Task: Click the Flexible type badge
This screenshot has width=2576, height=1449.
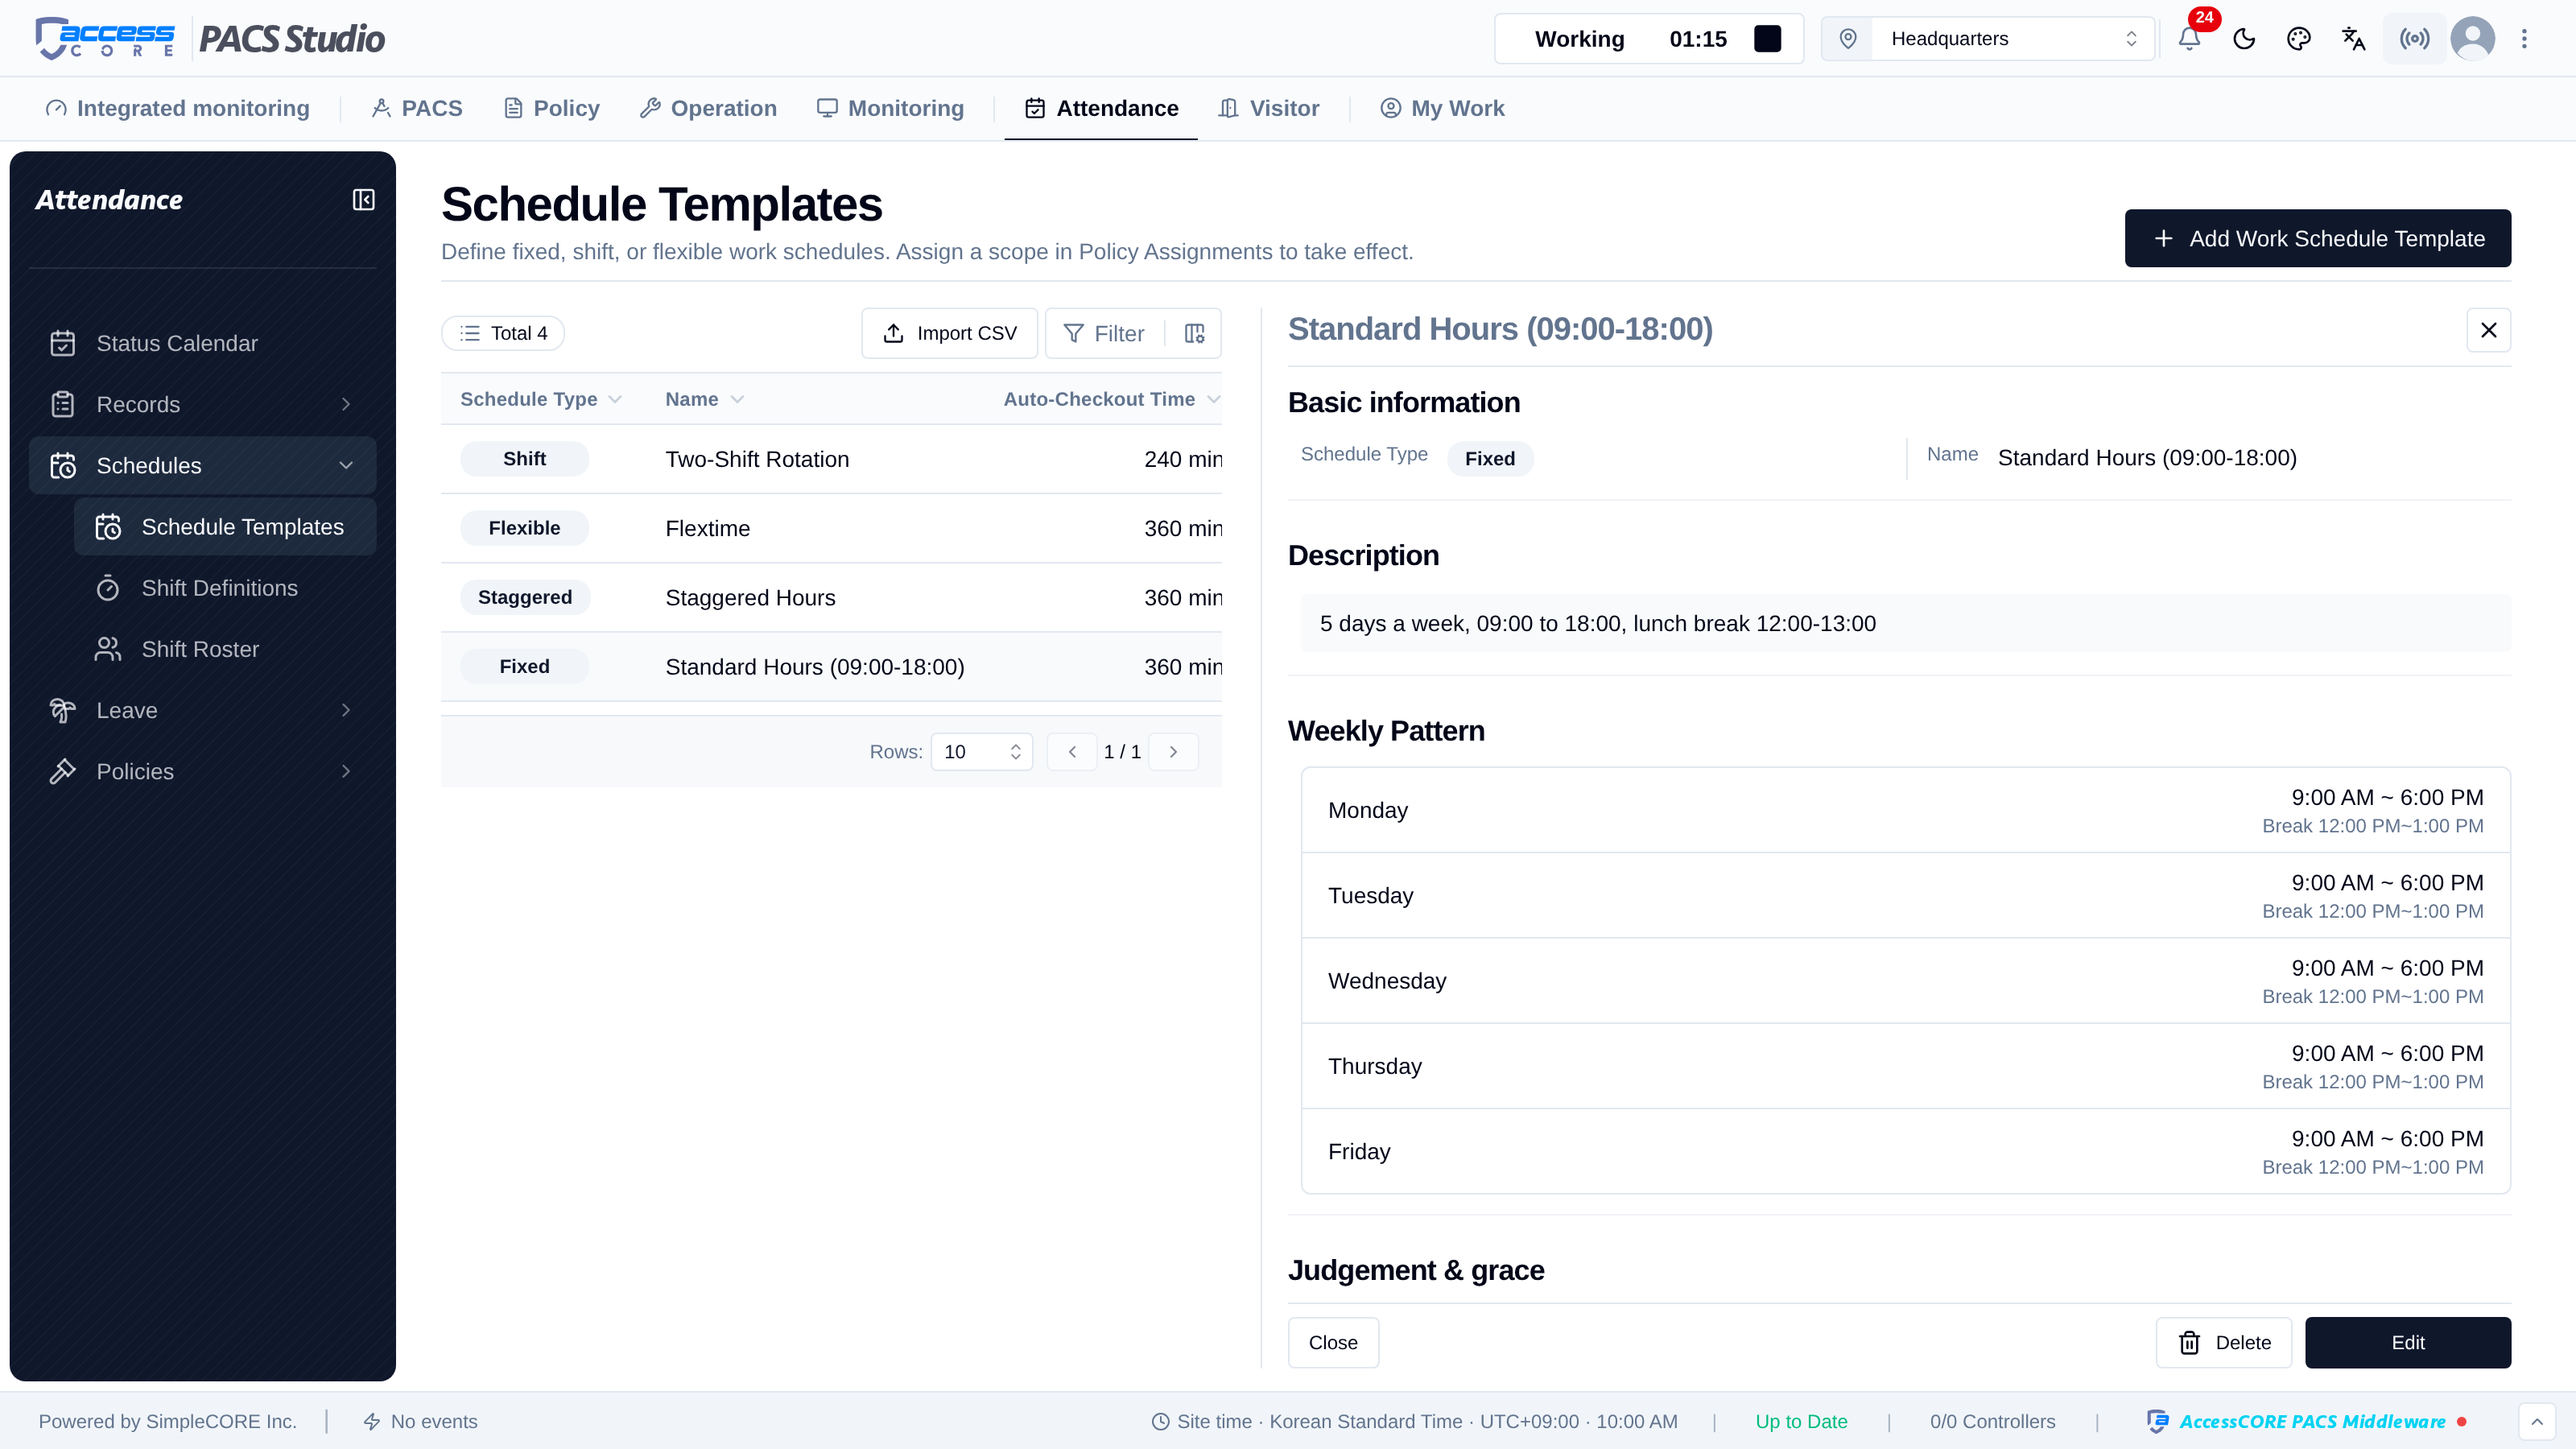Action: click(524, 528)
